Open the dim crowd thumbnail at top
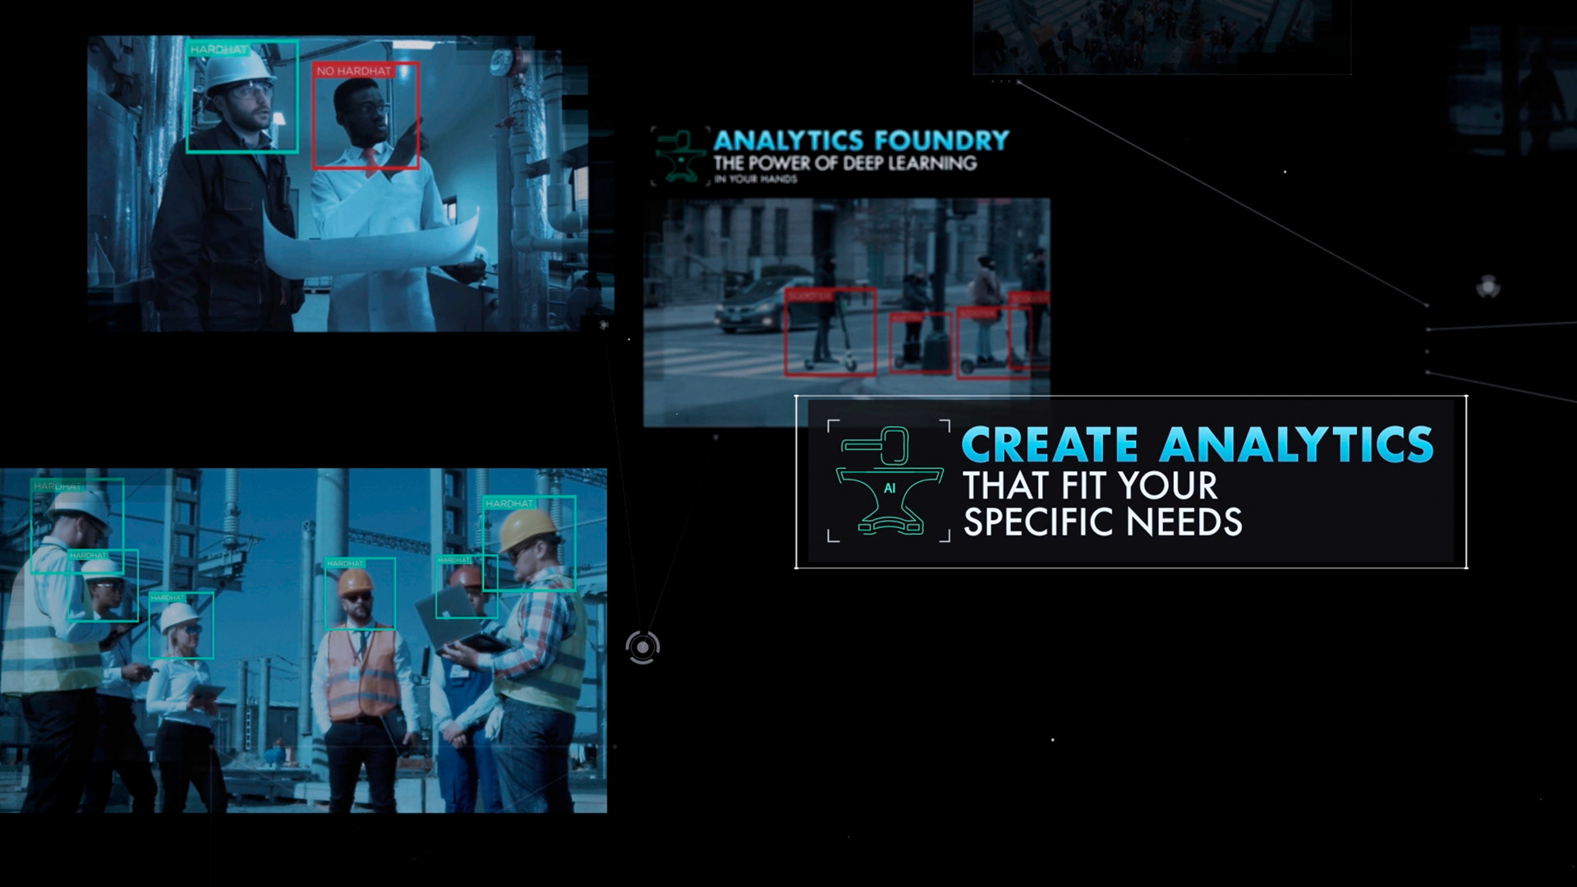The width and height of the screenshot is (1577, 887). coord(1161,36)
